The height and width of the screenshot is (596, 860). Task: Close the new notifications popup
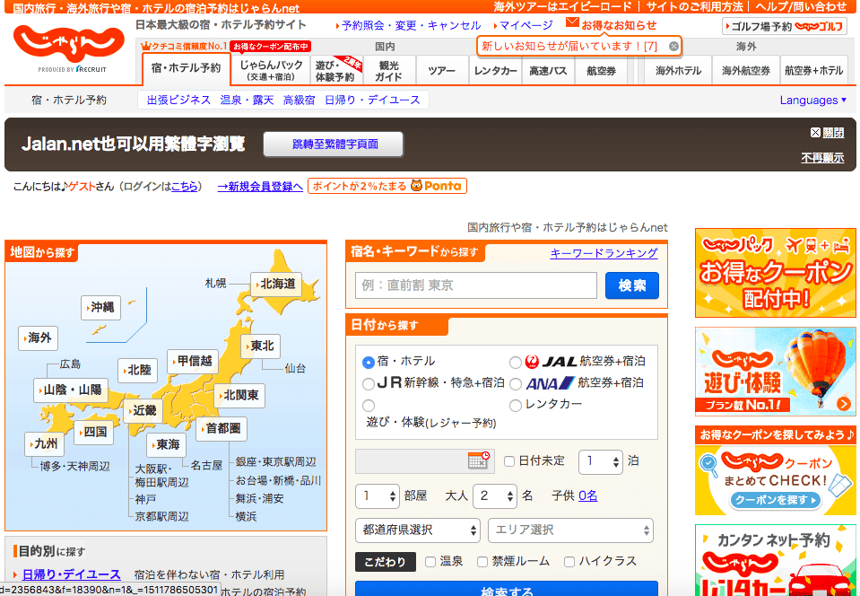coord(673,46)
